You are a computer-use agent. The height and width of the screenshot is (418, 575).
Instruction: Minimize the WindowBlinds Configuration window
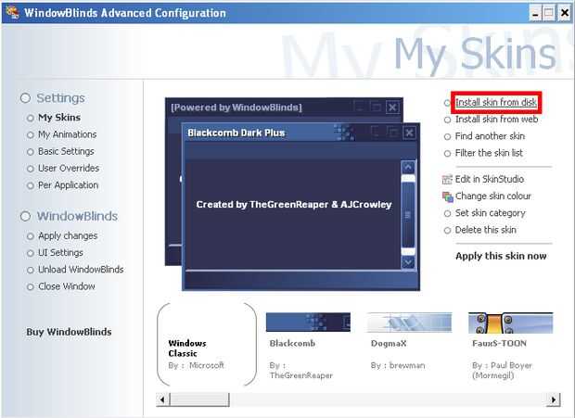(535, 14)
